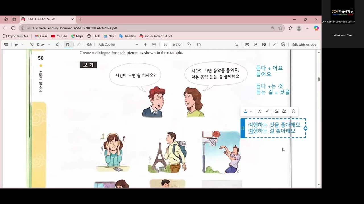Viewport: 364px width, 204px height.
Task: Select the SNU KOREAN 2A.pdf tab
Action: point(48,19)
